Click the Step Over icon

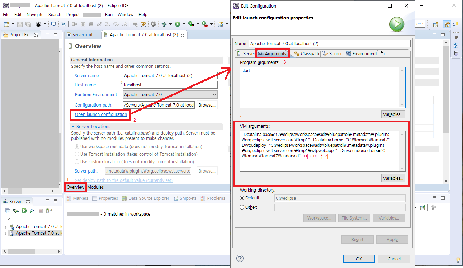point(116,24)
